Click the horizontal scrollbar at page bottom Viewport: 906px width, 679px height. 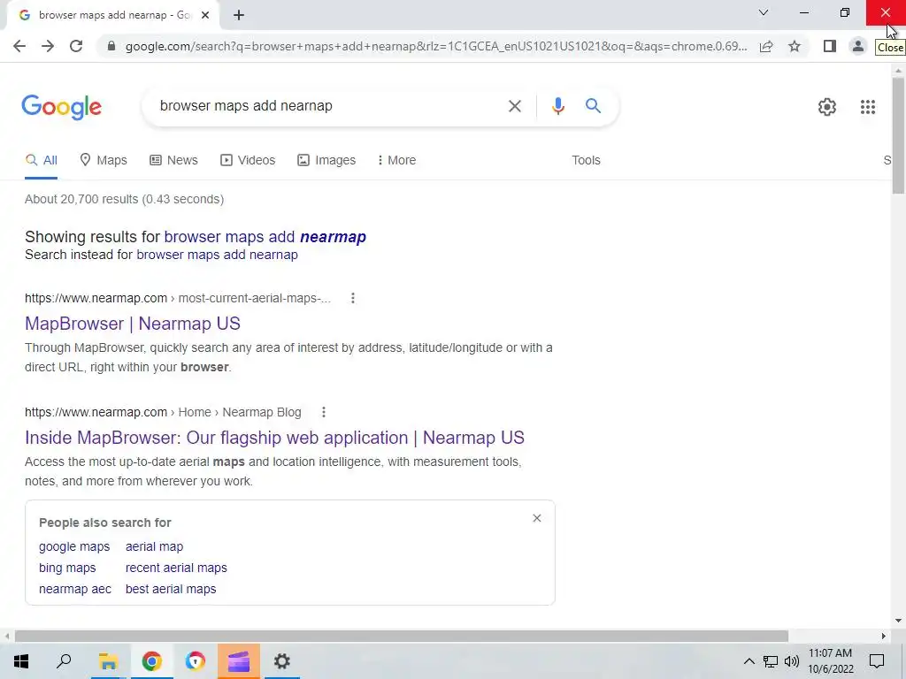coord(401,636)
